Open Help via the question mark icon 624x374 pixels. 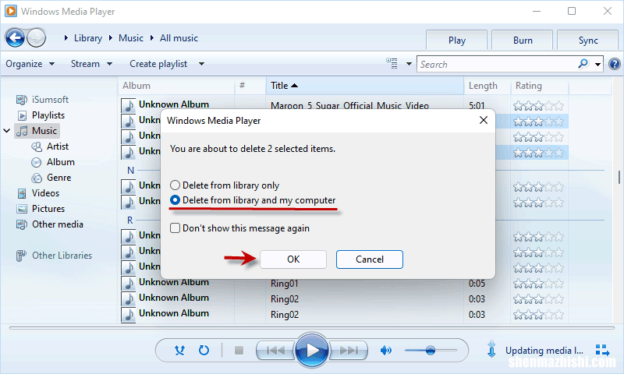pyautogui.click(x=615, y=64)
